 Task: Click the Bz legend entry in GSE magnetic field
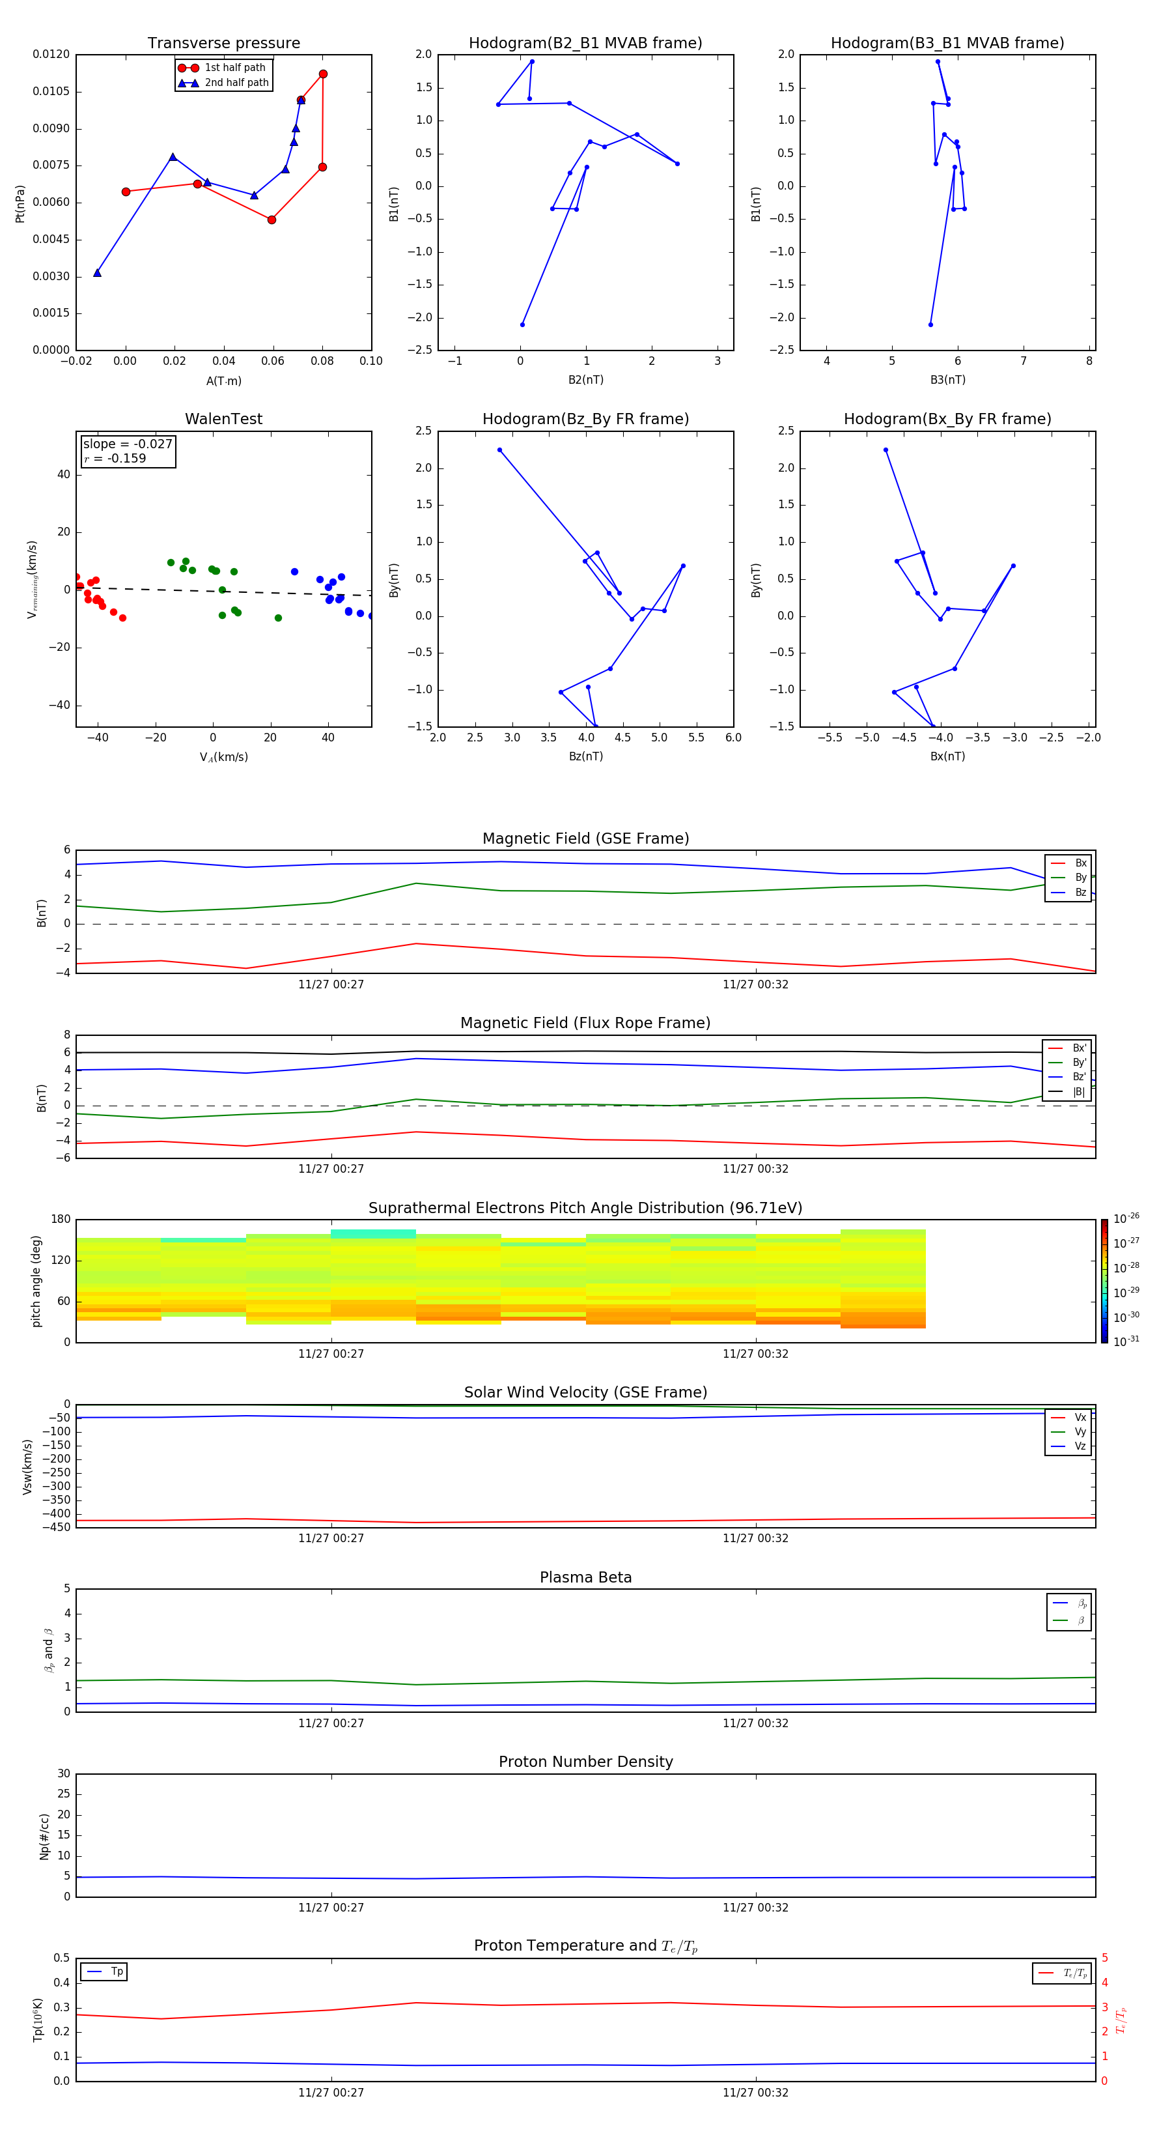(1068, 892)
